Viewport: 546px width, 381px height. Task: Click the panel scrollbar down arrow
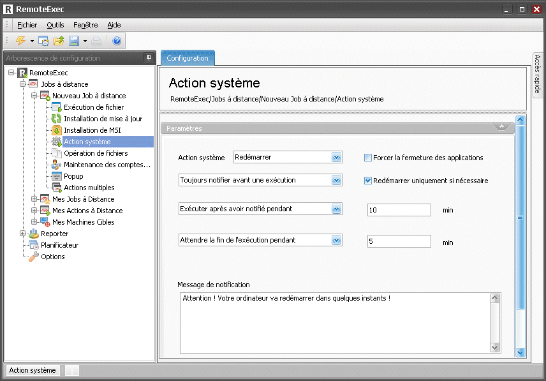coord(520,352)
